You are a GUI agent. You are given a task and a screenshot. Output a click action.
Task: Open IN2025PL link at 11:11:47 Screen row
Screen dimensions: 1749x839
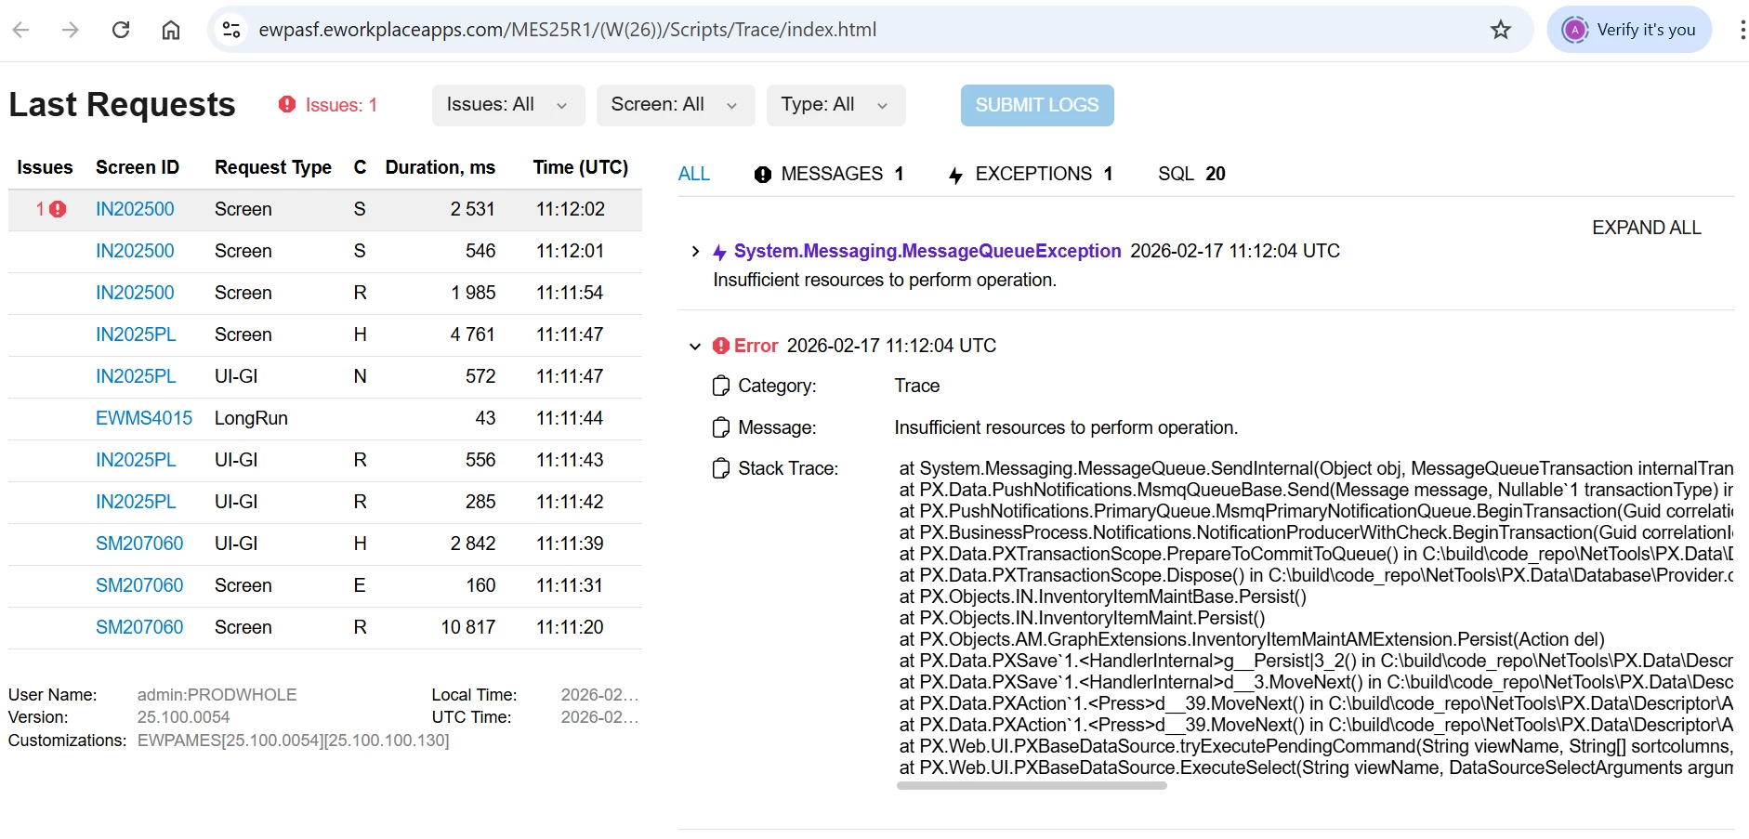136,334
